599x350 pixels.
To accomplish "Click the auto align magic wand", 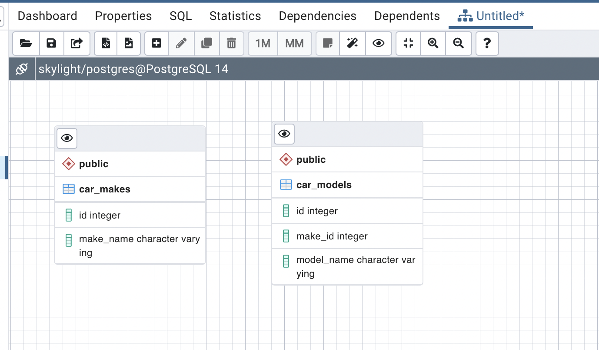I will [352, 44].
